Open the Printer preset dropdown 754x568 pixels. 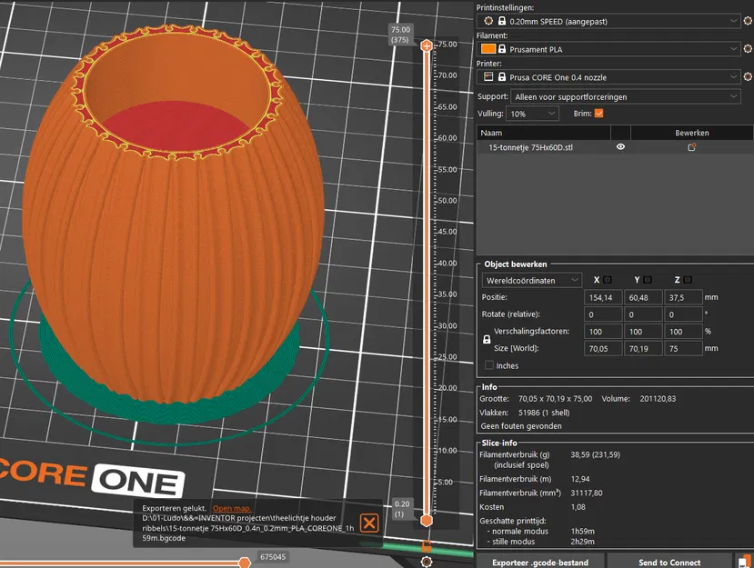point(608,77)
